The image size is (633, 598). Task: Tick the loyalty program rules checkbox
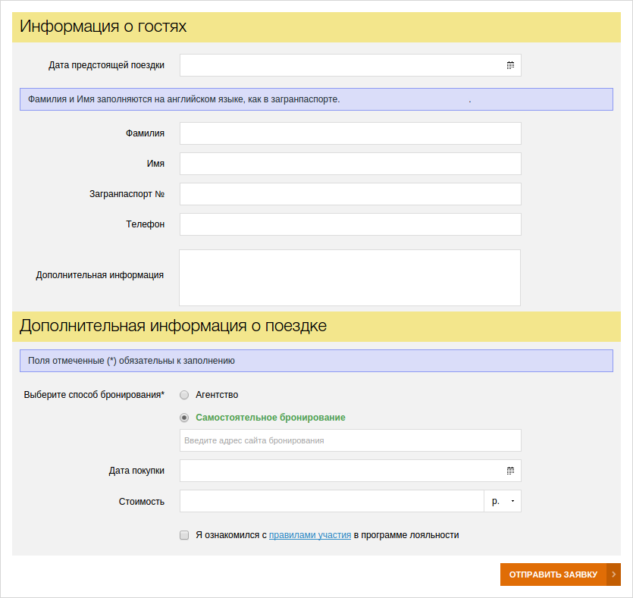click(184, 535)
